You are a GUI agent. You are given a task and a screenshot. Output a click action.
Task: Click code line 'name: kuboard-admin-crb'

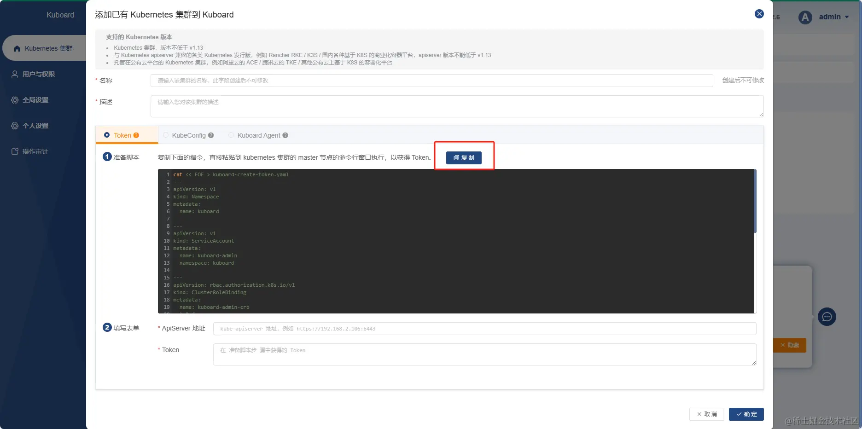click(215, 307)
